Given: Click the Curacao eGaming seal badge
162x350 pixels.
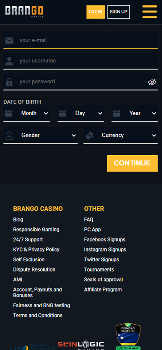Looking at the screenshot, I should [128, 336].
